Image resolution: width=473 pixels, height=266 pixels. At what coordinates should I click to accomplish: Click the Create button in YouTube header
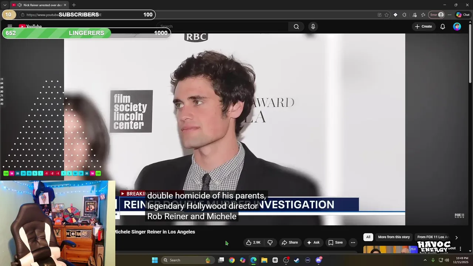click(423, 27)
